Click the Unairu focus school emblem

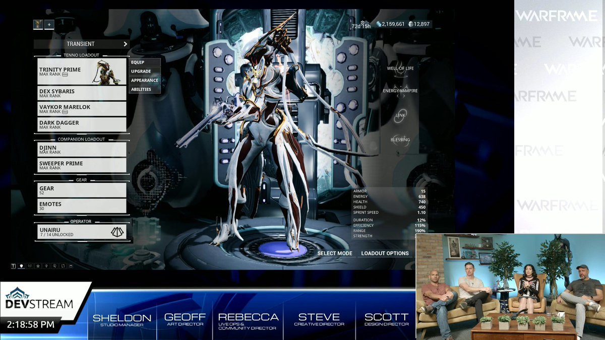[x=117, y=232]
